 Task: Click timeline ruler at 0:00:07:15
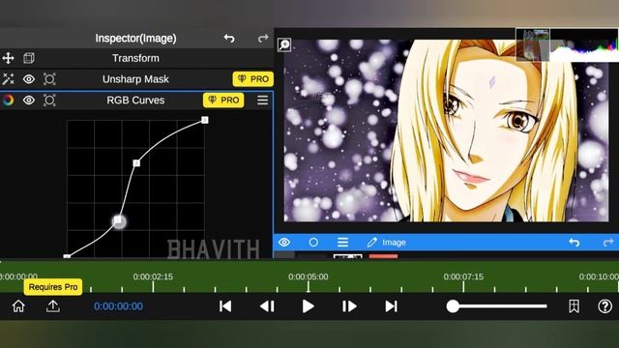tap(463, 277)
